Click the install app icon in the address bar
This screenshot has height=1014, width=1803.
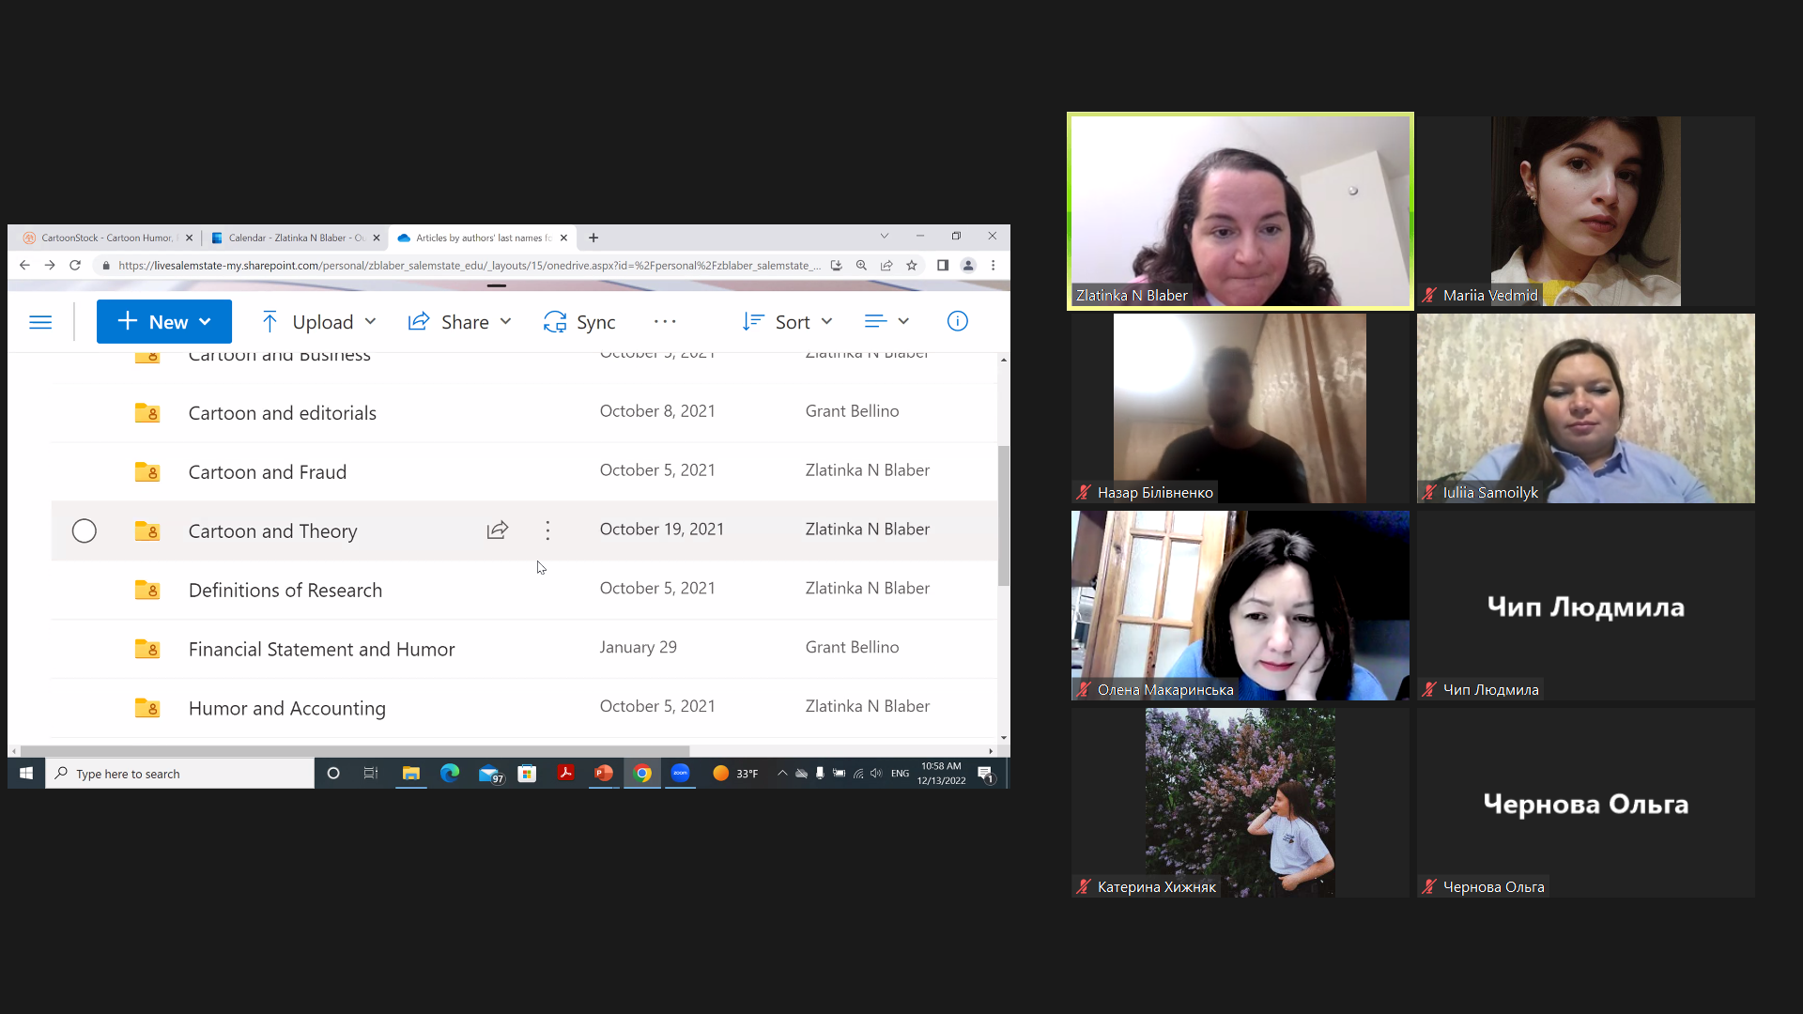[x=836, y=266]
